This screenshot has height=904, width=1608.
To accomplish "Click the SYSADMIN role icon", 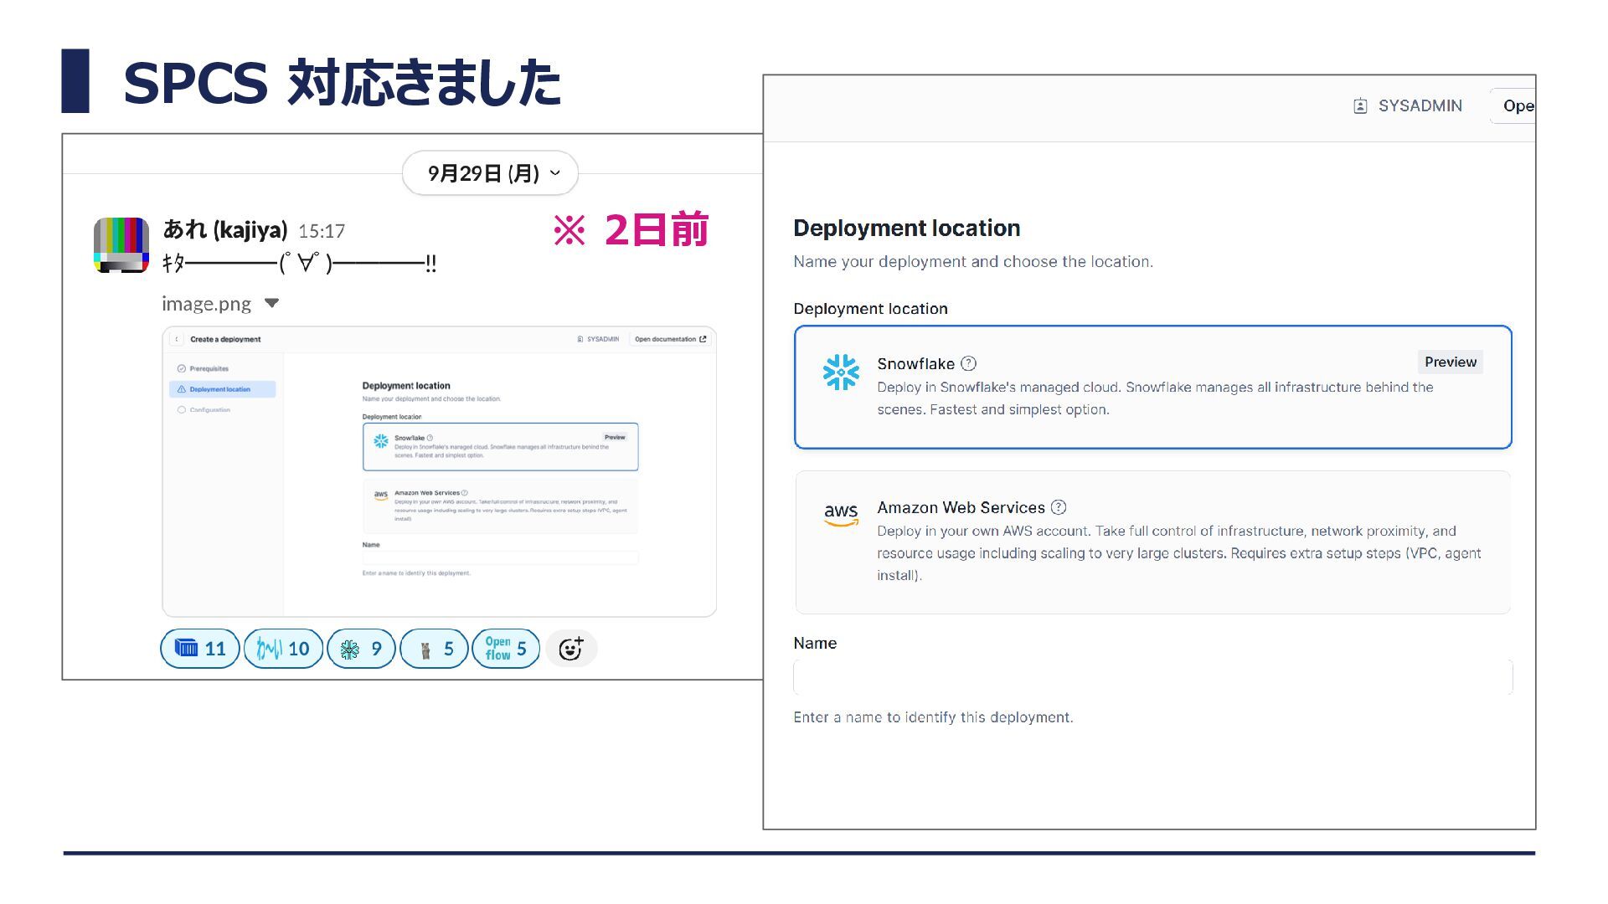I will [x=1360, y=106].
